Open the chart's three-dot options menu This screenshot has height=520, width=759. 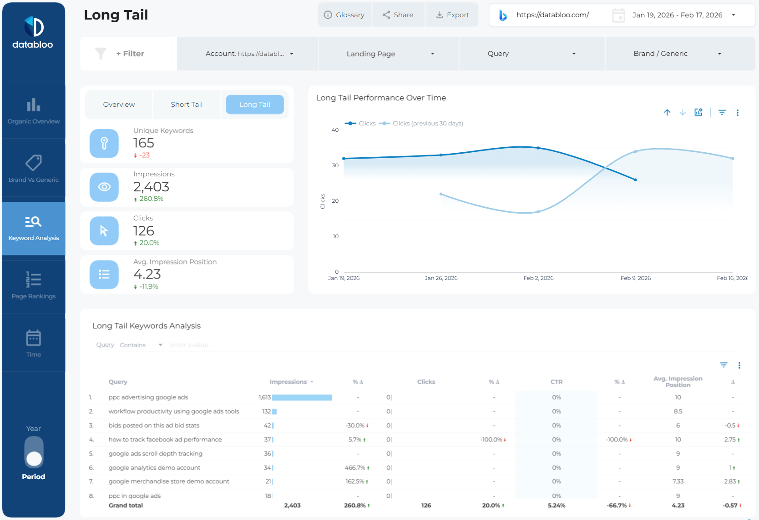coord(738,113)
